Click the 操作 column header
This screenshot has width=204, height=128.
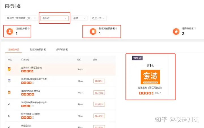(95, 60)
